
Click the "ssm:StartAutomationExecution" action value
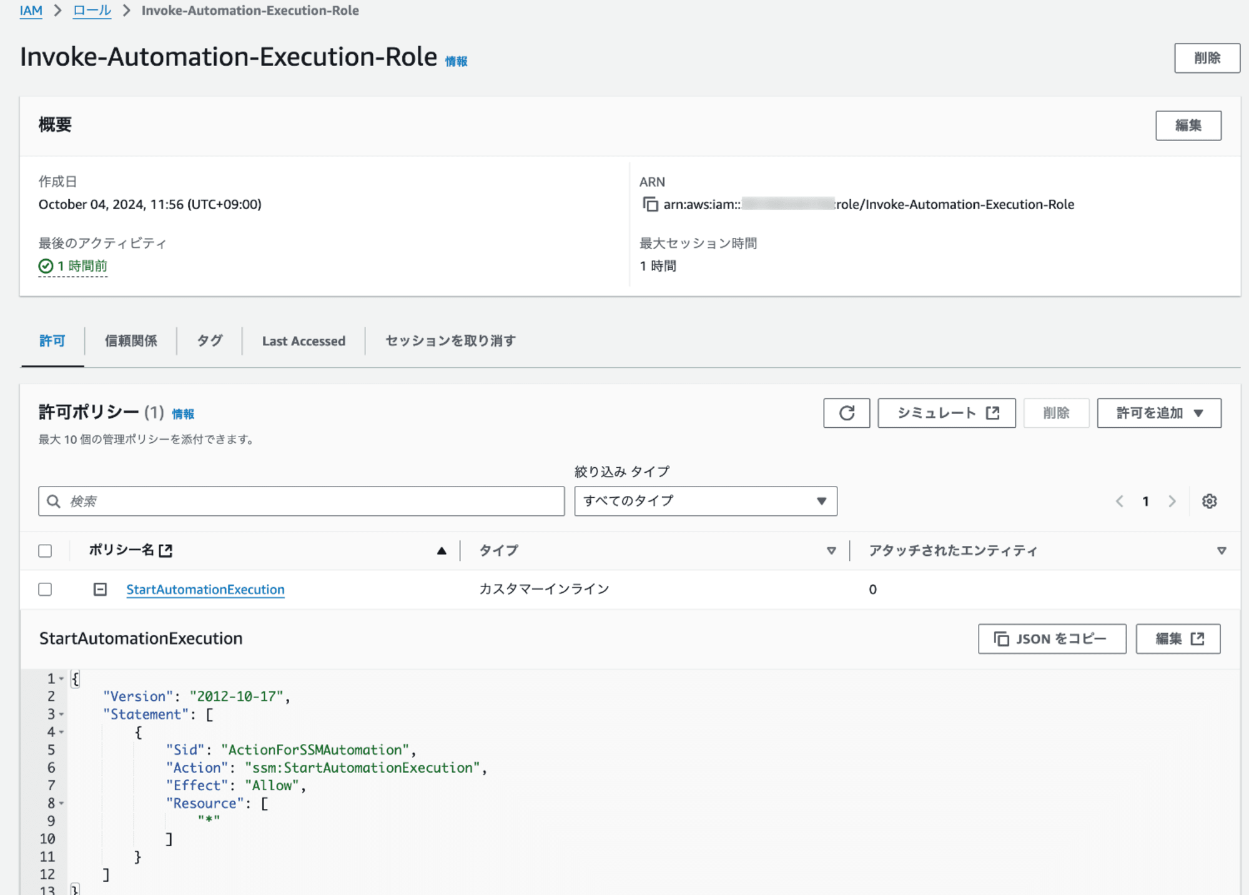[362, 768]
